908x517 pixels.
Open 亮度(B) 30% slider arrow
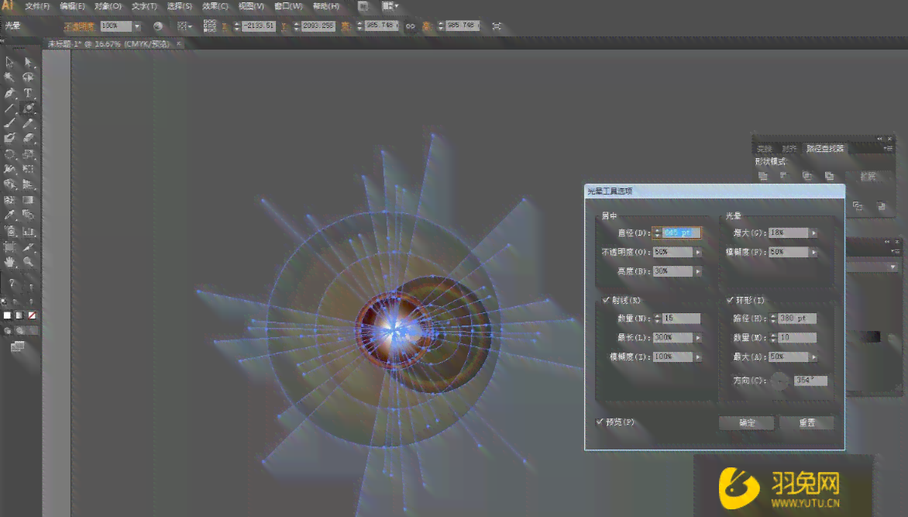pyautogui.click(x=698, y=271)
